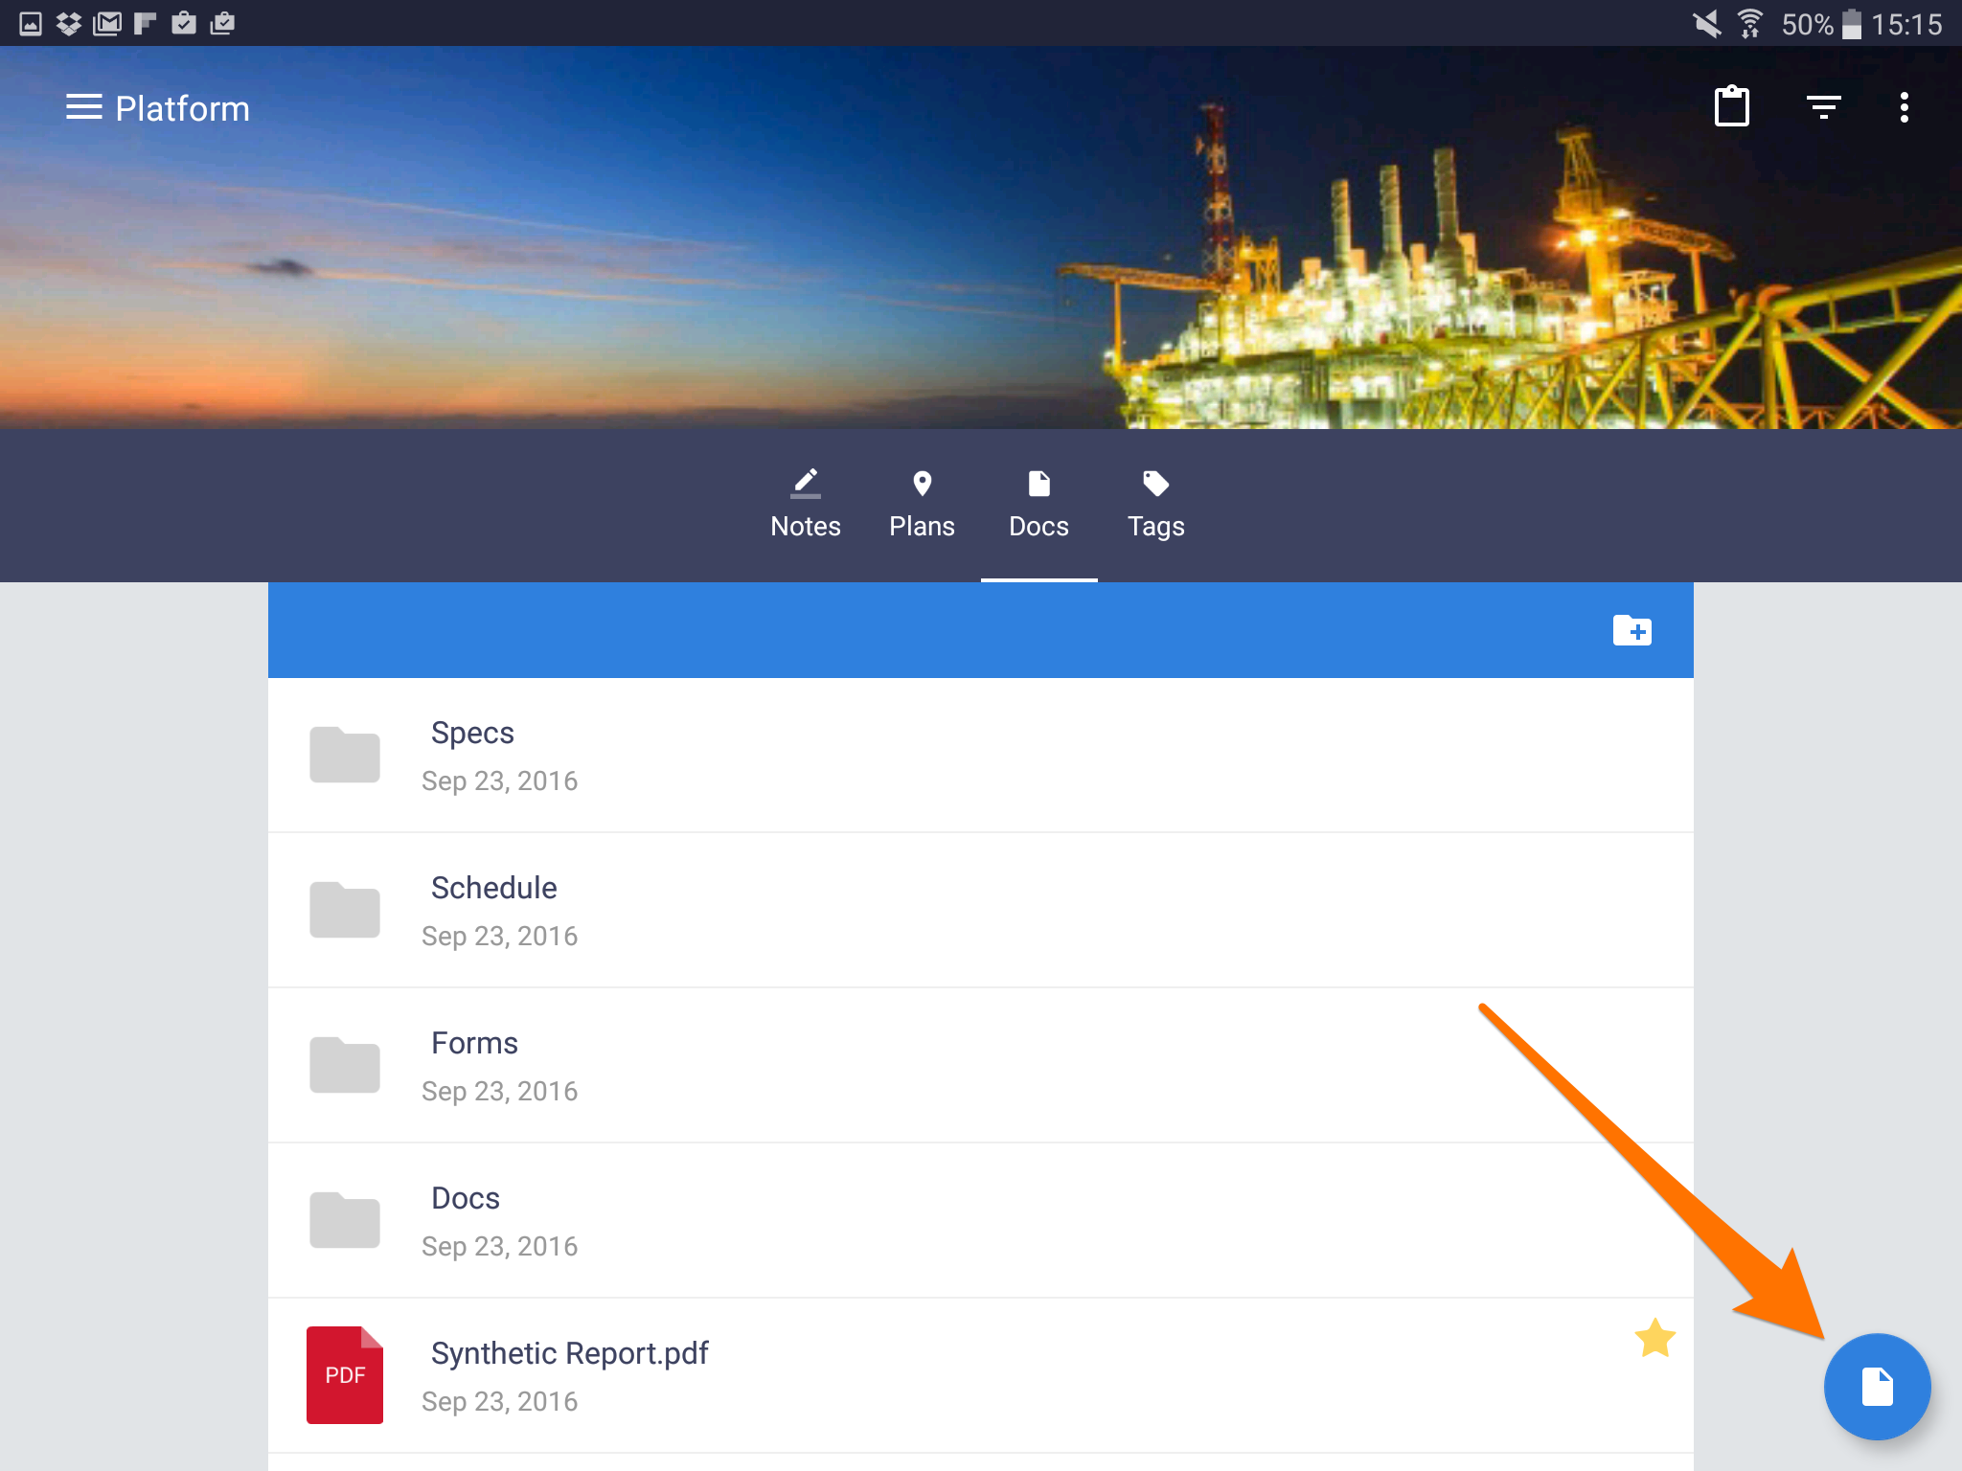
Task: Switch to the Plans tab
Action: coord(922,505)
